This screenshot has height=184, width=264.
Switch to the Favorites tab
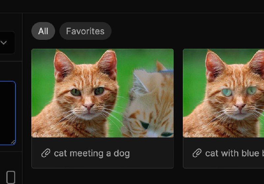click(85, 31)
